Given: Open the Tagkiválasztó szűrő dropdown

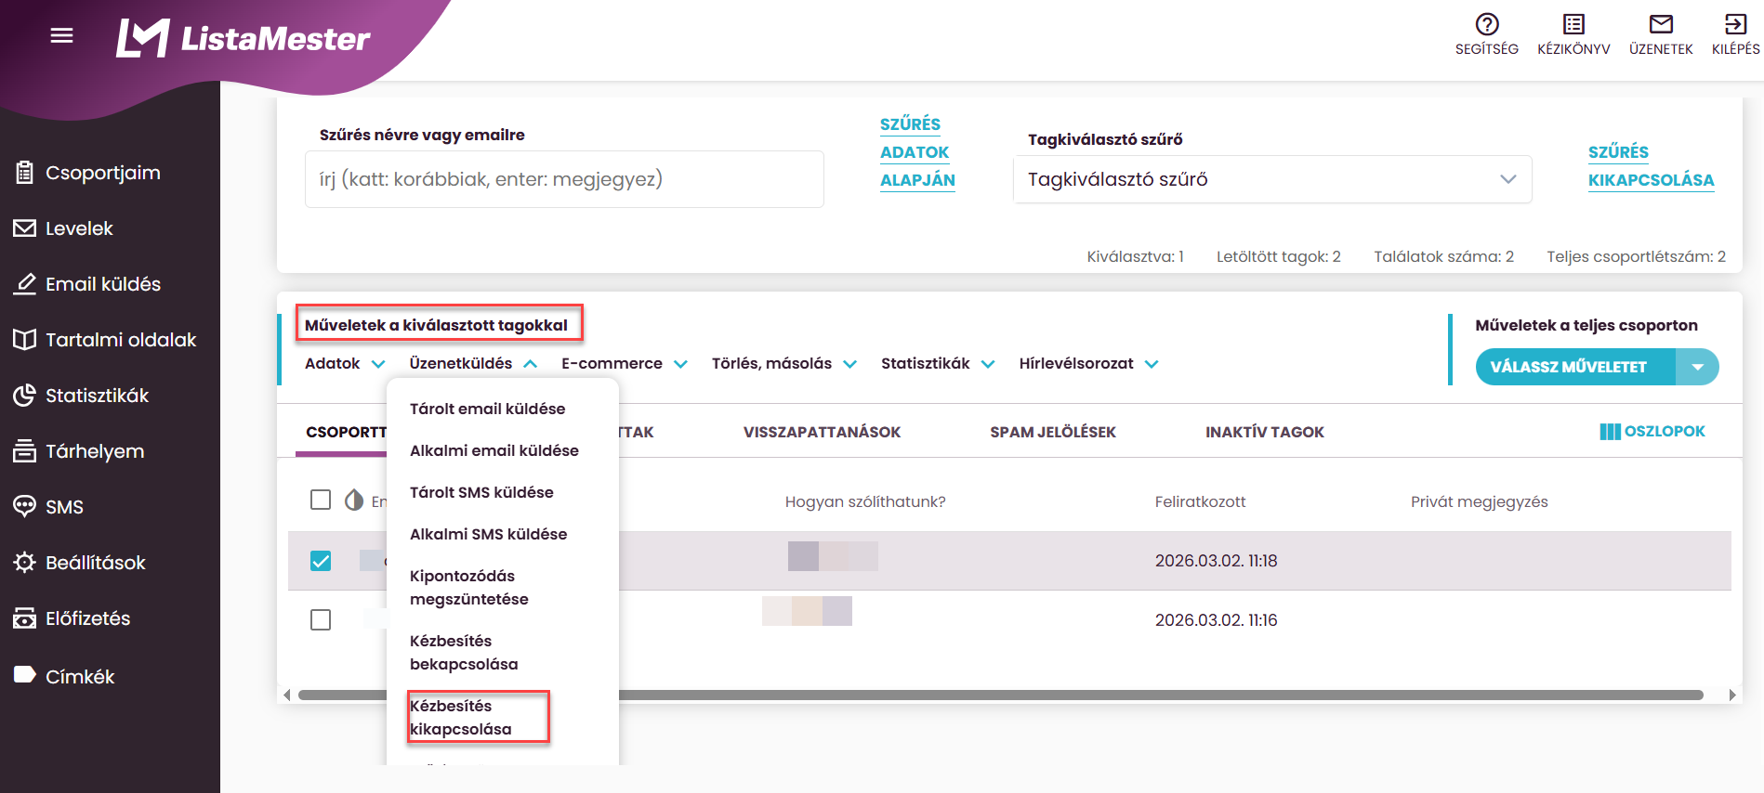Looking at the screenshot, I should 1271,179.
